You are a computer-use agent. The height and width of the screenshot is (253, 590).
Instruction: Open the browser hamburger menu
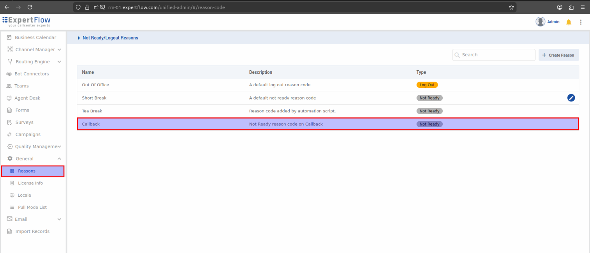(x=582, y=7)
